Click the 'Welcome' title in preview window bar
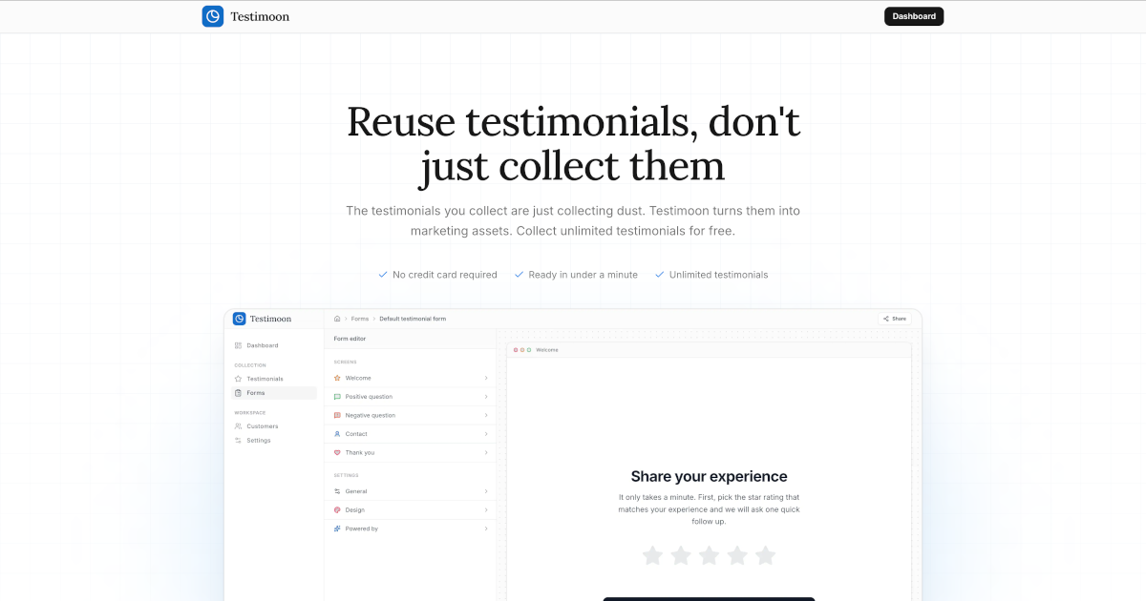The width and height of the screenshot is (1146, 601). (x=547, y=350)
